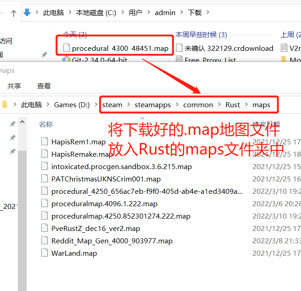
Task: Collapse the 本周早些时候 (3) group header
Action: (201, 35)
